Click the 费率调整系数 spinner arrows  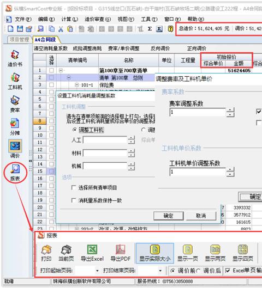tap(230, 112)
